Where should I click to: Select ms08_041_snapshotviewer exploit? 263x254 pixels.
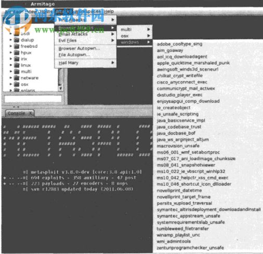point(186,165)
